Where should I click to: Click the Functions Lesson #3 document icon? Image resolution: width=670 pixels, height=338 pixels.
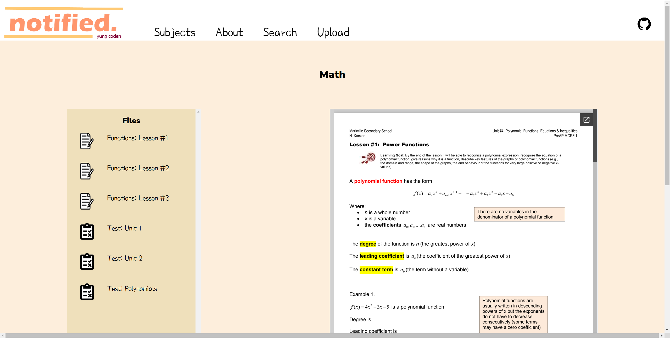(x=87, y=201)
